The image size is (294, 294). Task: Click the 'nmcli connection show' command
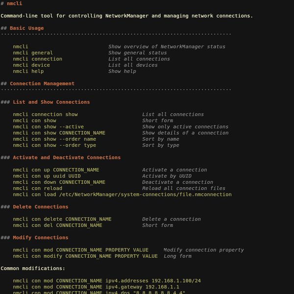45,114
